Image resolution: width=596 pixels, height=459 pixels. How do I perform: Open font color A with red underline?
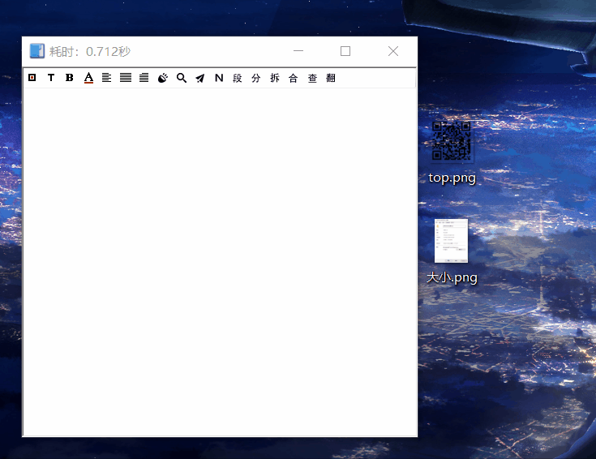coord(88,78)
